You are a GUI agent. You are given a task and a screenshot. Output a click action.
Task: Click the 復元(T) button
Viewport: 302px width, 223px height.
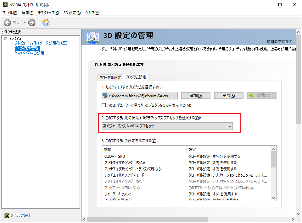point(262,95)
